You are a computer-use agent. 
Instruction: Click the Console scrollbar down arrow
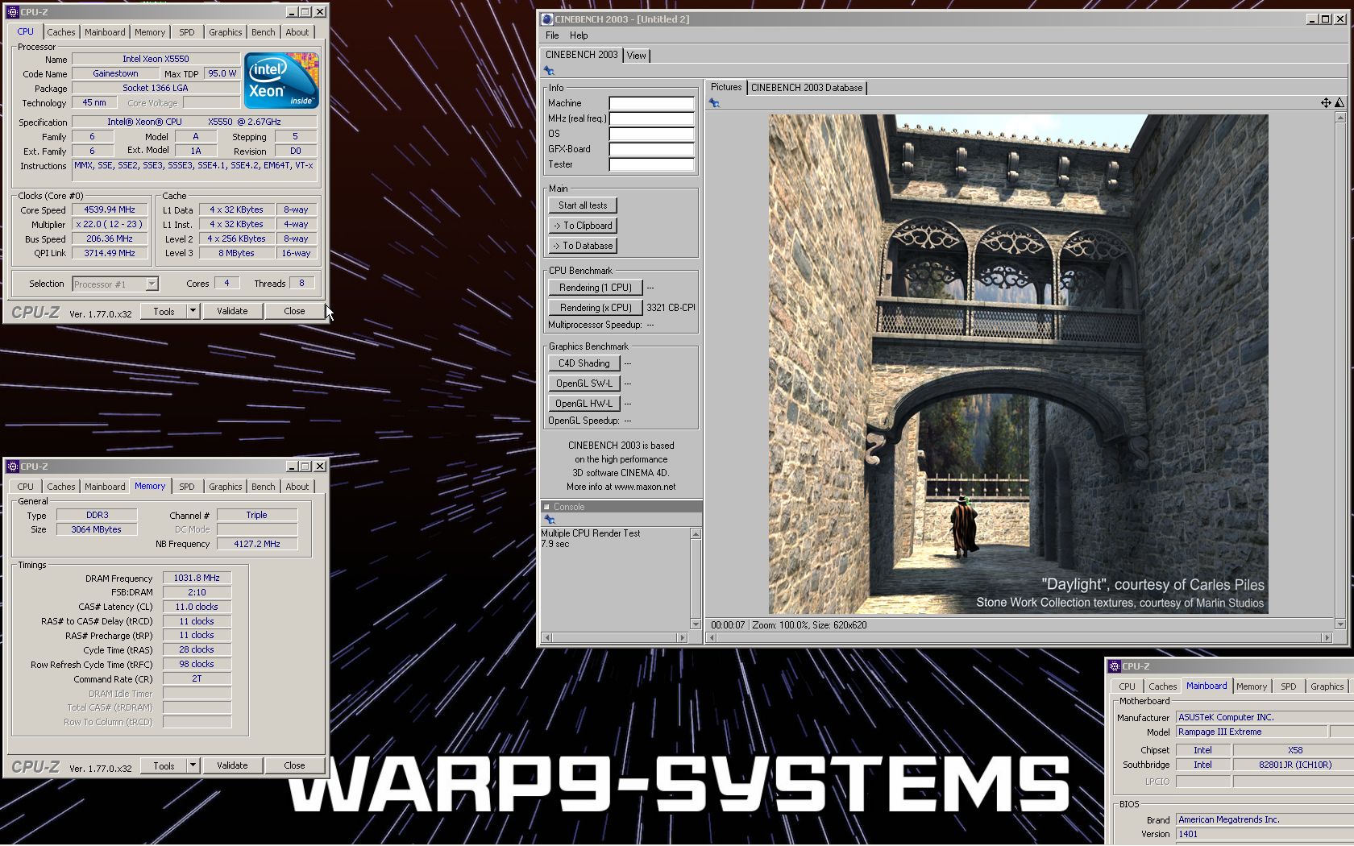point(696,624)
